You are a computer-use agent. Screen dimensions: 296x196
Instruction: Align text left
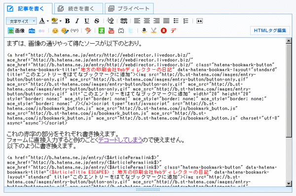tap(137, 21)
